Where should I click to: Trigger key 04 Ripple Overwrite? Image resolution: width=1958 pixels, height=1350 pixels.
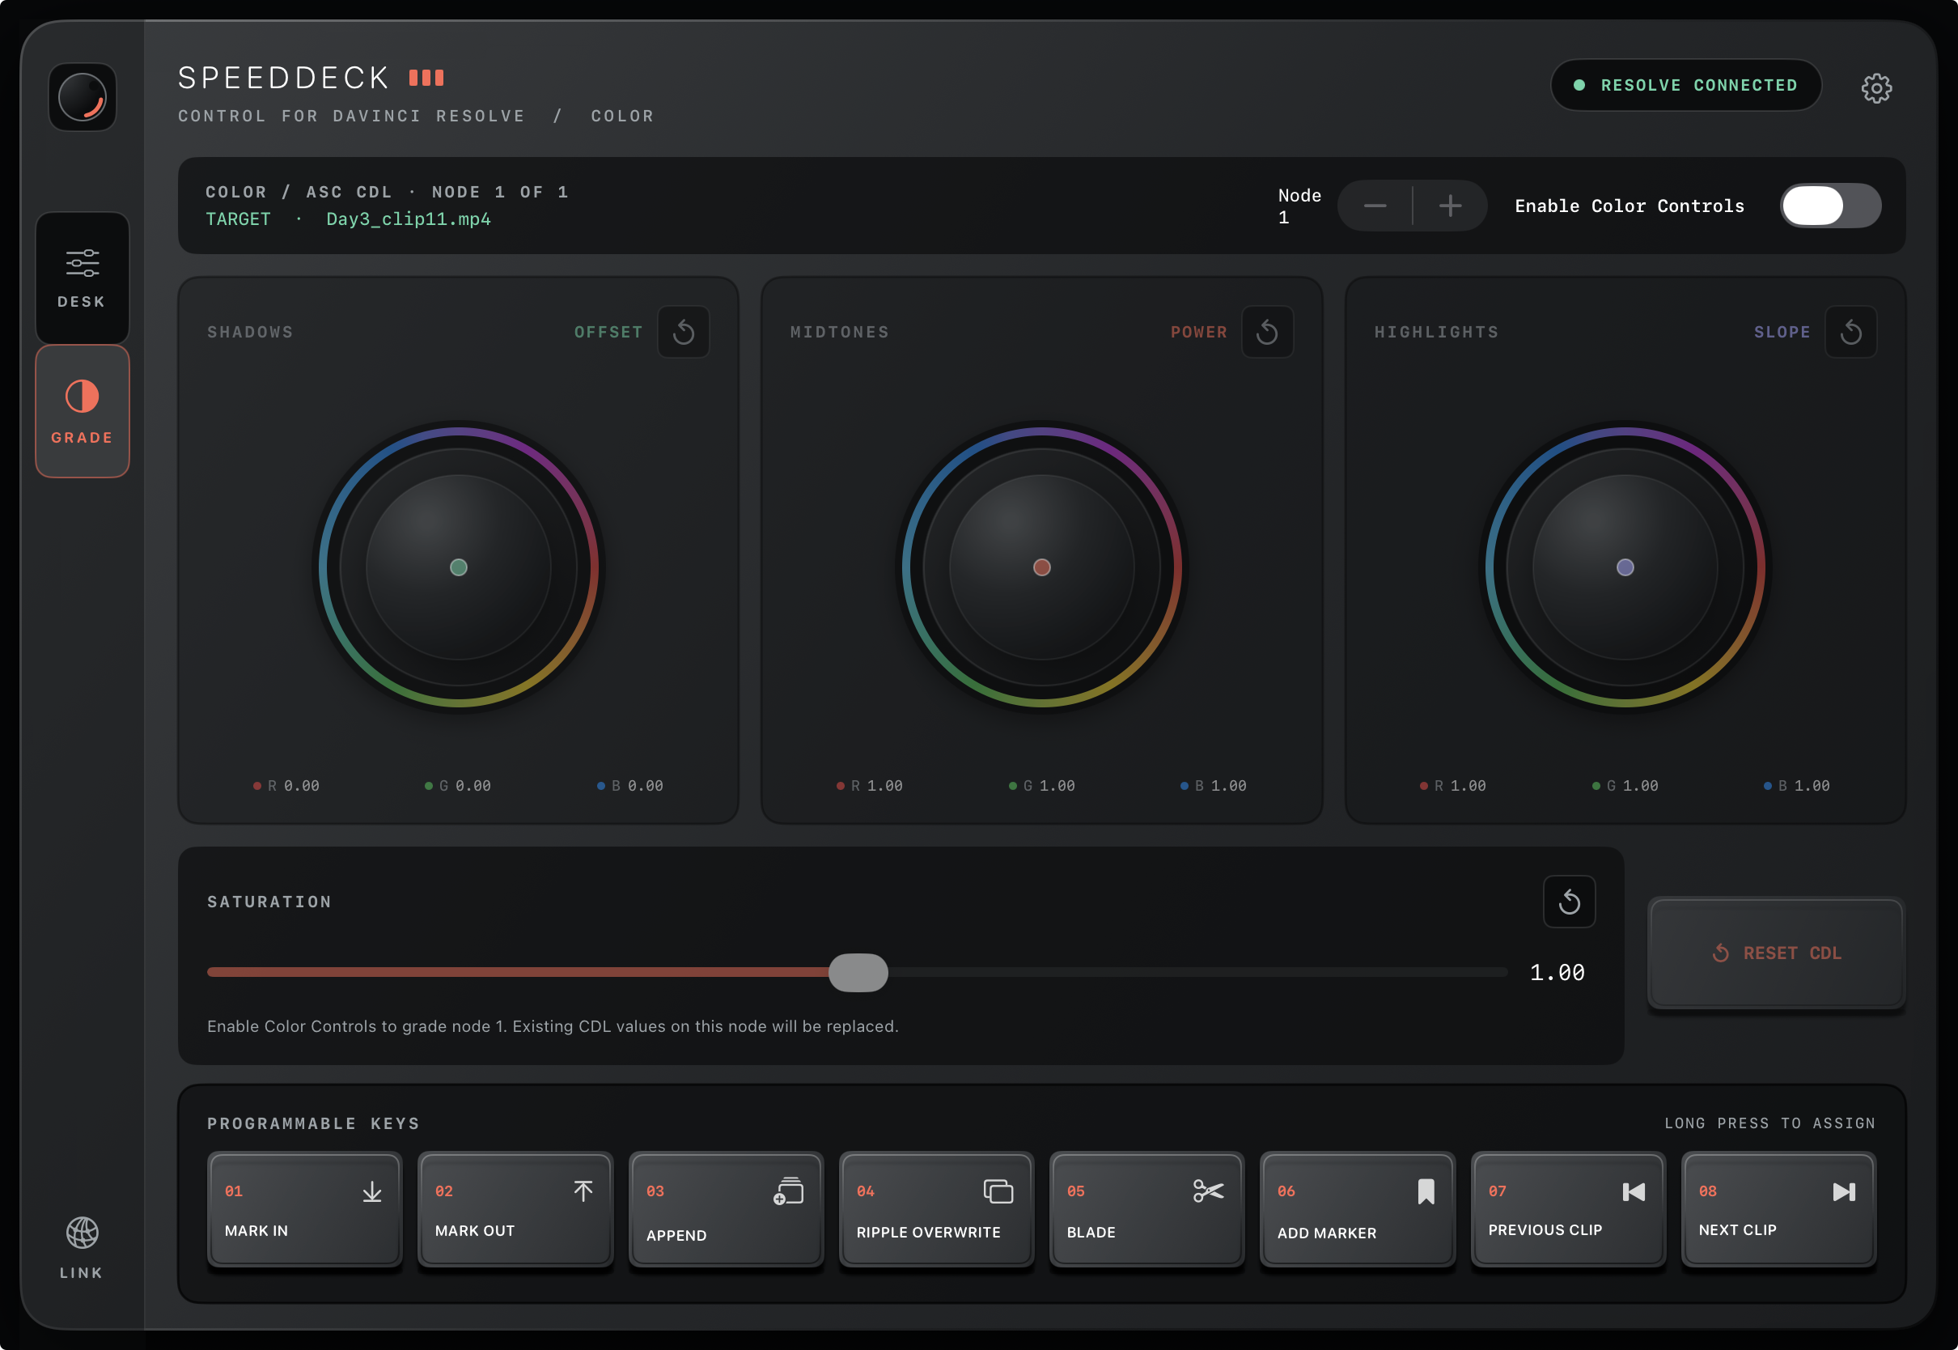pos(936,1208)
